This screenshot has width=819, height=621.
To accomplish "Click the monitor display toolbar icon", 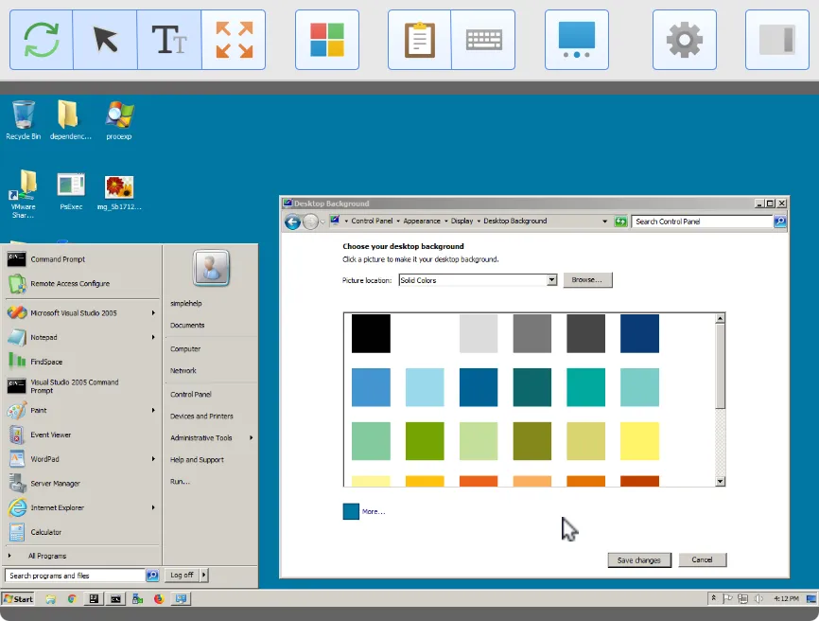I will pyautogui.click(x=577, y=39).
